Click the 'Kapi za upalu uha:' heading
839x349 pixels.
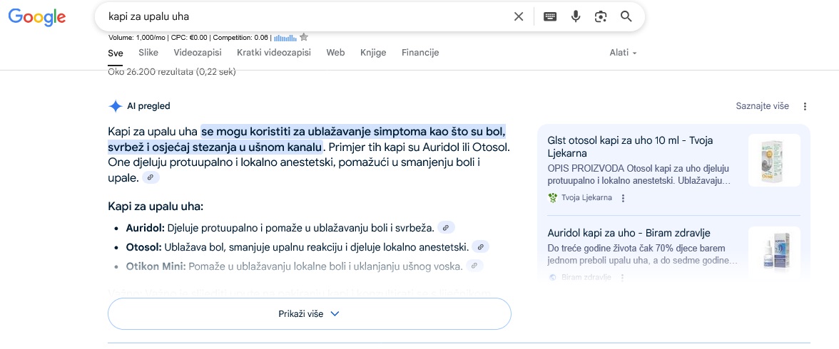tap(156, 207)
